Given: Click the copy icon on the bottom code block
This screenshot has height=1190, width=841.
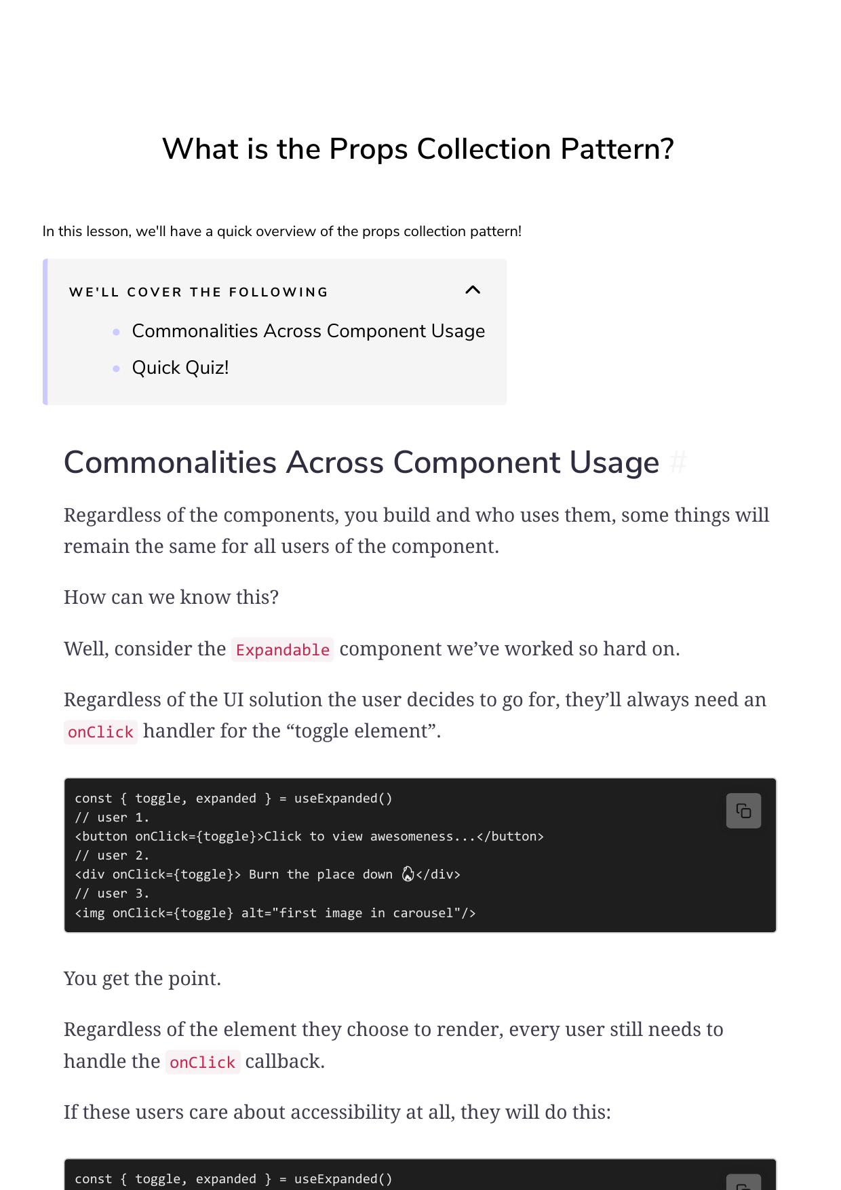Looking at the screenshot, I should [743, 1183].
